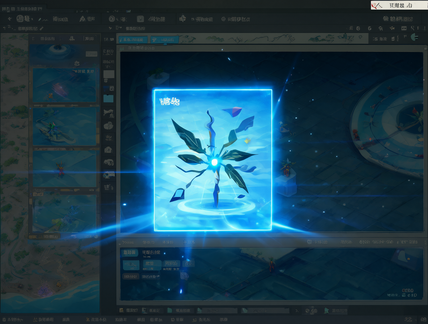Click the teal half-circle icon right of the tab strip
Viewport: 428px width, 324px height.
point(414,37)
